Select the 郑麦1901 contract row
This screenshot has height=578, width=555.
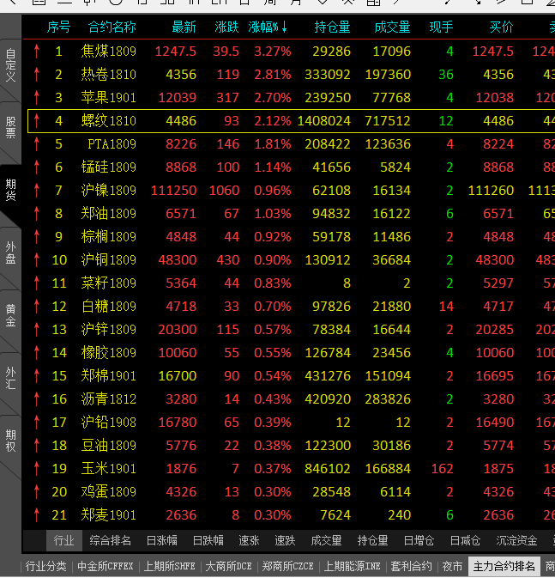(291, 515)
